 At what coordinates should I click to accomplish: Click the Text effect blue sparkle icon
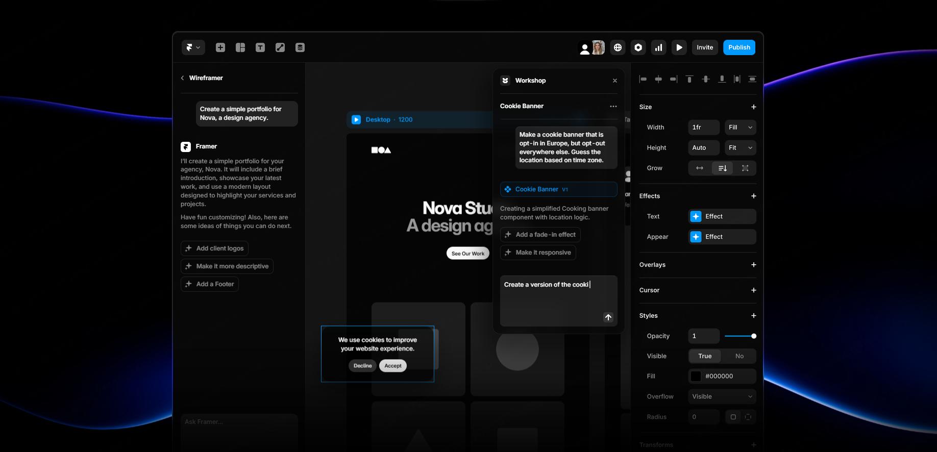696,216
